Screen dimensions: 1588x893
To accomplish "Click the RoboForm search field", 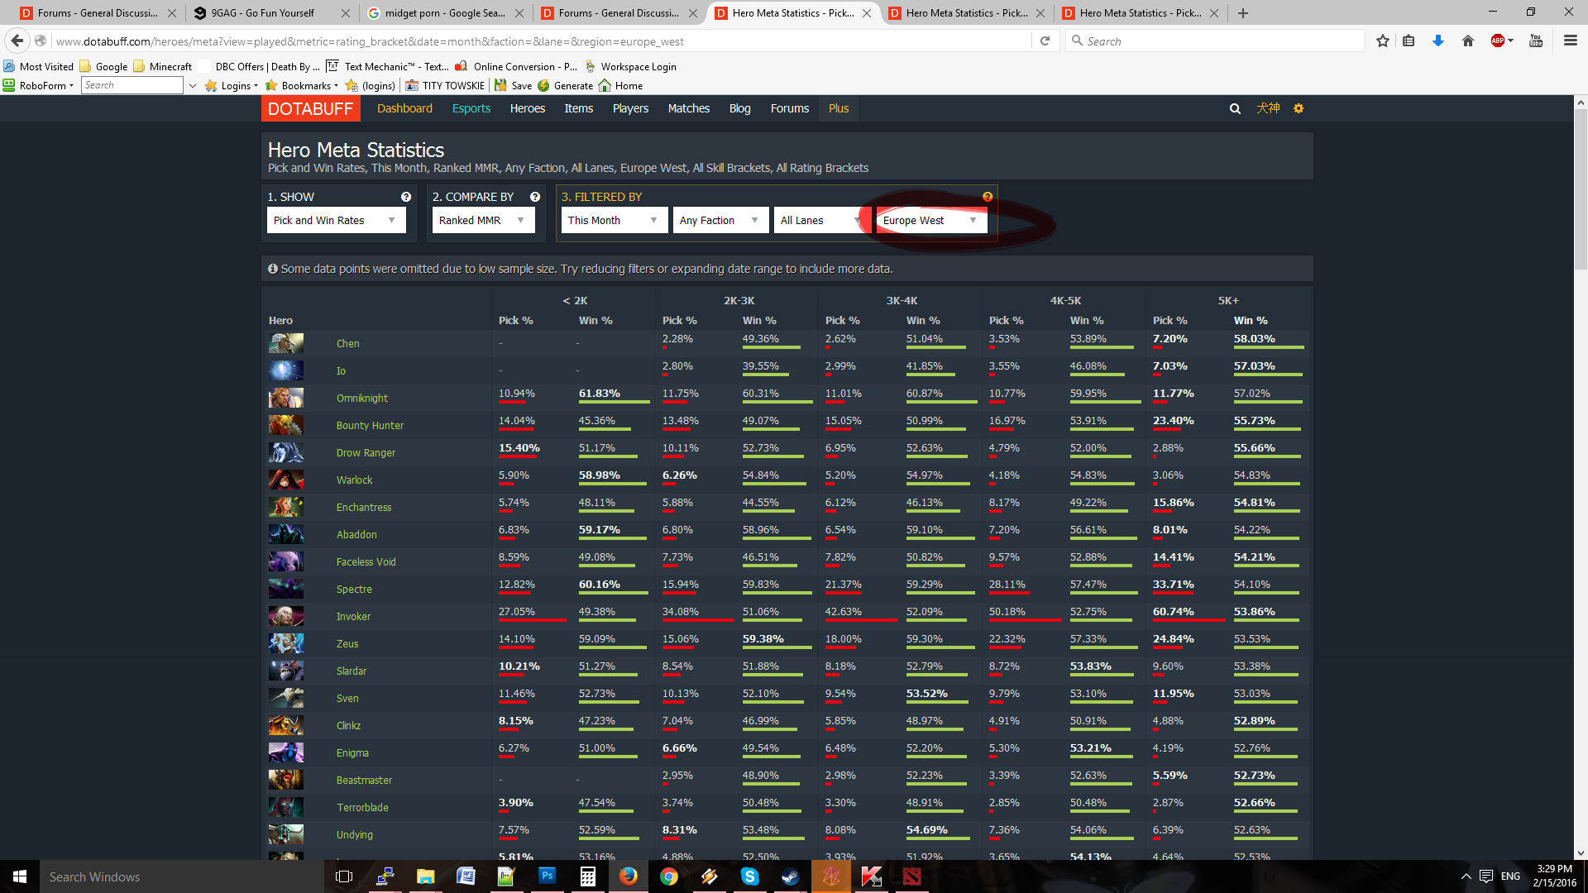I will click(x=132, y=85).
